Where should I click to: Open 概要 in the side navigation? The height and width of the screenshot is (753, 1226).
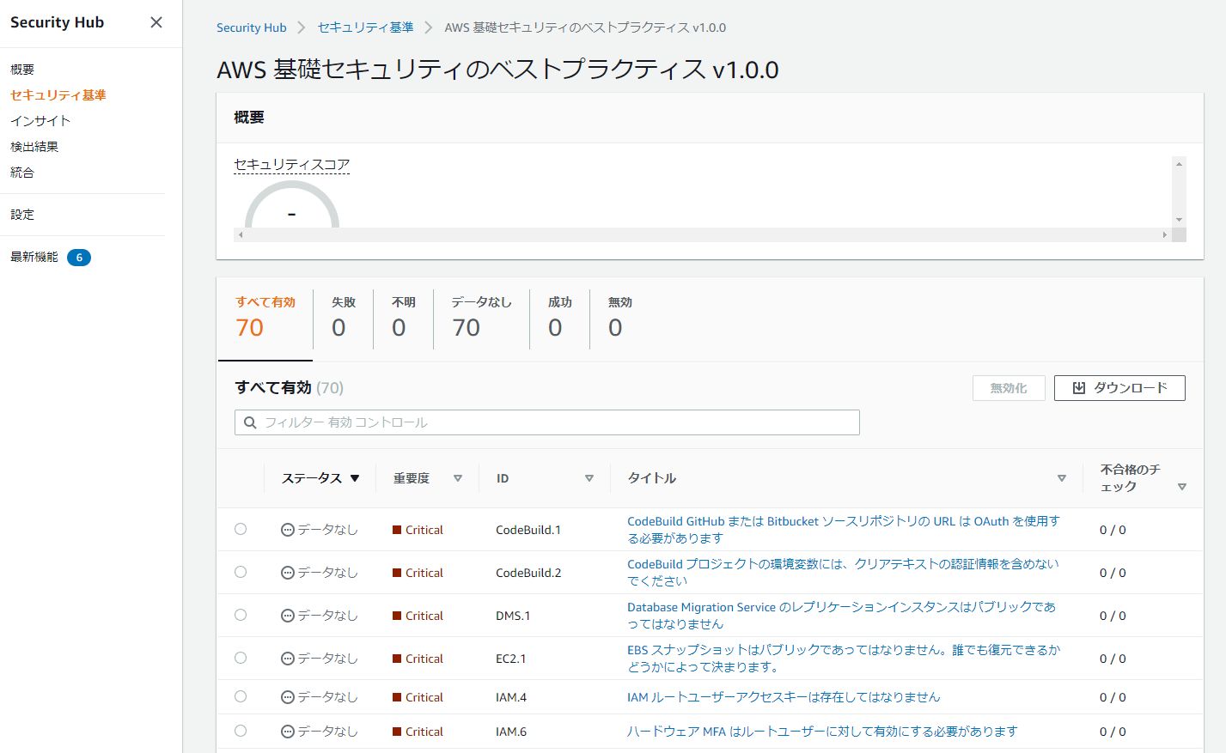[22, 70]
